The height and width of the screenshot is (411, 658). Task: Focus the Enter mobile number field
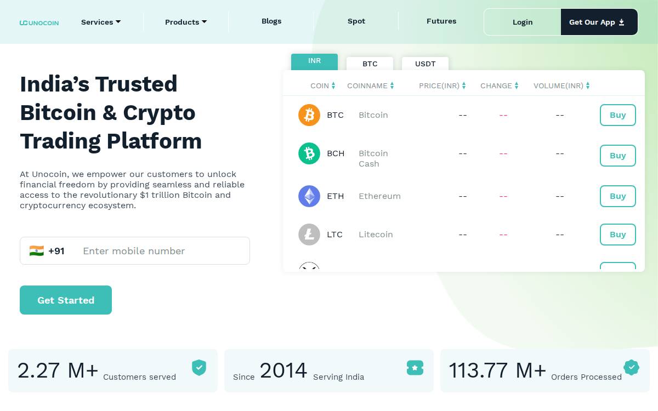click(x=162, y=251)
